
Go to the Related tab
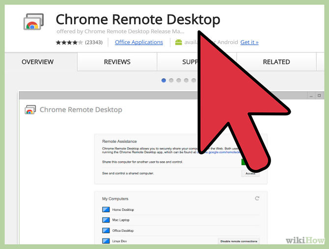276,62
